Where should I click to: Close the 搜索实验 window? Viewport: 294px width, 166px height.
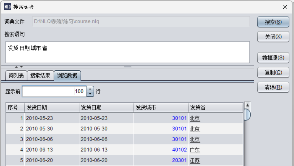[285, 7]
